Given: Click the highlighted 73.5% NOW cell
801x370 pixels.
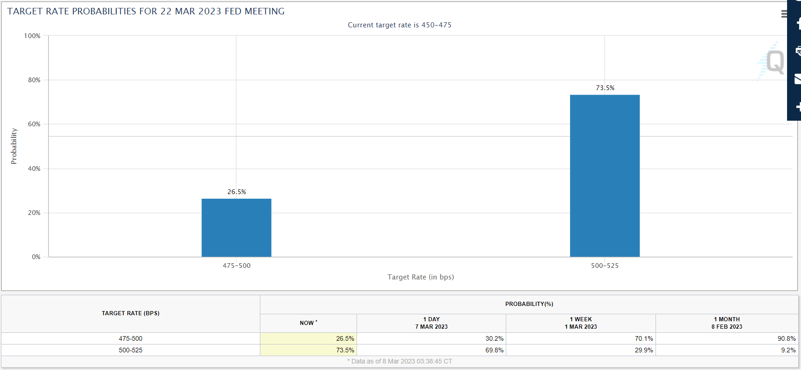Looking at the screenshot, I should 308,350.
